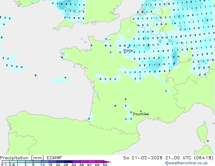Select the Precipitation [mm] title text
The height and width of the screenshot is (166, 215).
coord(22,158)
